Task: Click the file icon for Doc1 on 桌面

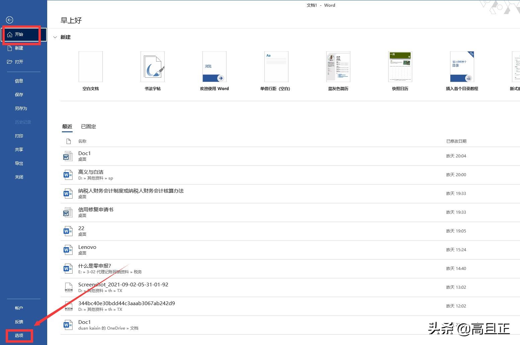Action: 68,156
